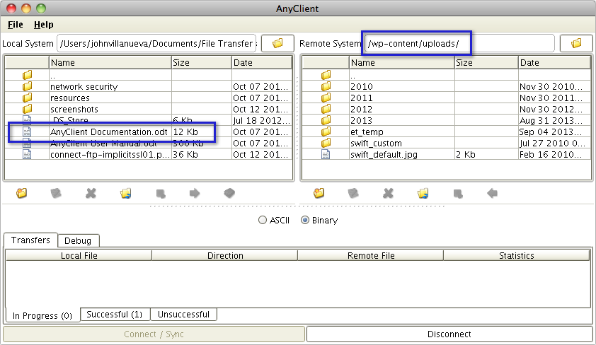Select local 'resources' folder name
596x345 pixels.
[70, 98]
